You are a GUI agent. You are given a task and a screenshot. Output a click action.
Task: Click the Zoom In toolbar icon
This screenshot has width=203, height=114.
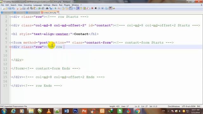(56, 9)
